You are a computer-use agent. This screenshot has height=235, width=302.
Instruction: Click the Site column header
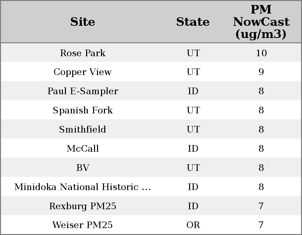[x=82, y=22]
